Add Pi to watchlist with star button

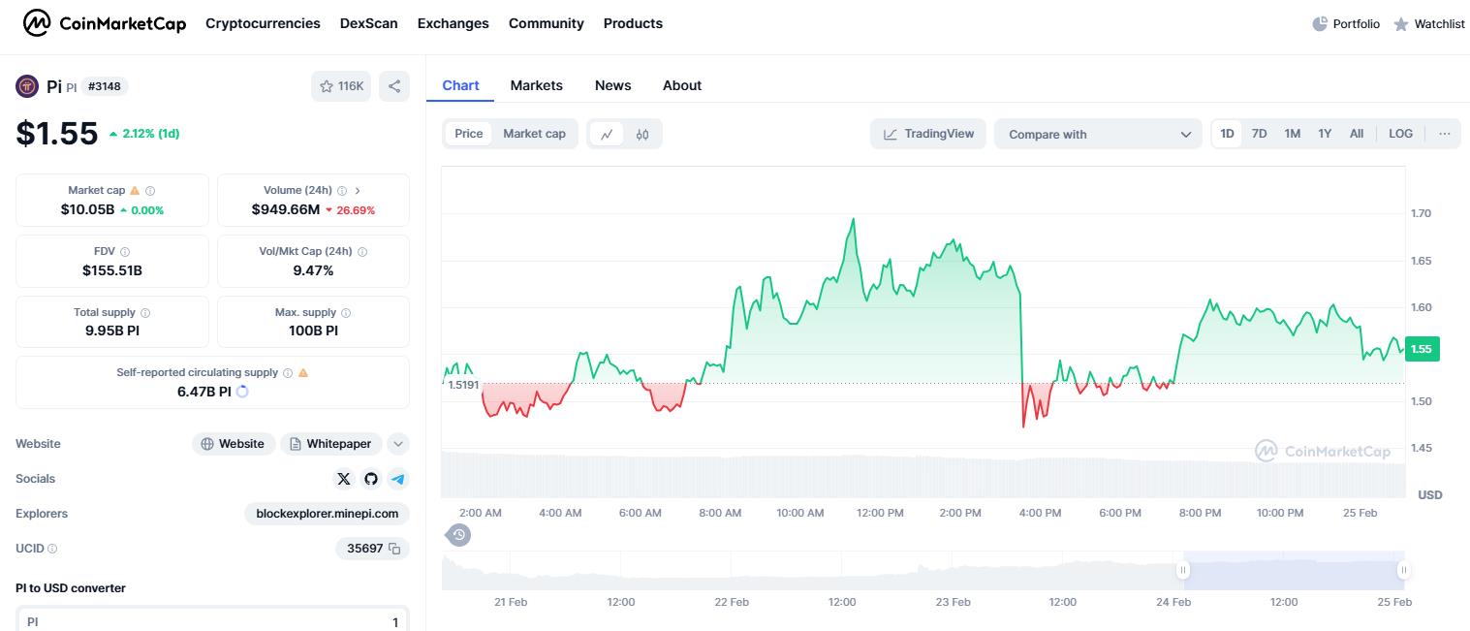tap(341, 86)
